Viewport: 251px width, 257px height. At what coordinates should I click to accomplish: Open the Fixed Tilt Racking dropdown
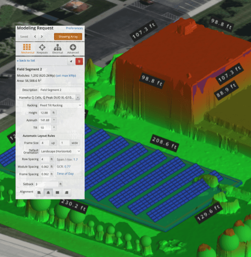(60, 105)
